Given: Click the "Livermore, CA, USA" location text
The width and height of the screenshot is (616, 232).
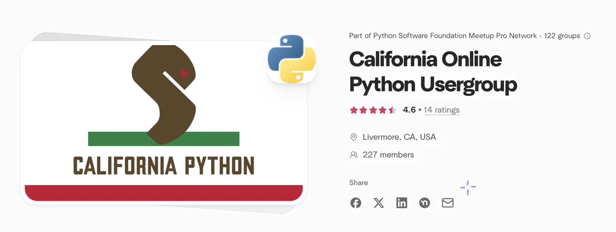Looking at the screenshot, I should click(x=399, y=137).
